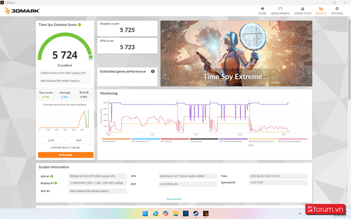Click the CPU score card
The height and width of the screenshot is (219, 351).
pyautogui.click(x=127, y=46)
